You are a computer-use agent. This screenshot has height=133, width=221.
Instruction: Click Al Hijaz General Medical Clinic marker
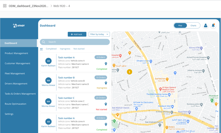coord(160,89)
